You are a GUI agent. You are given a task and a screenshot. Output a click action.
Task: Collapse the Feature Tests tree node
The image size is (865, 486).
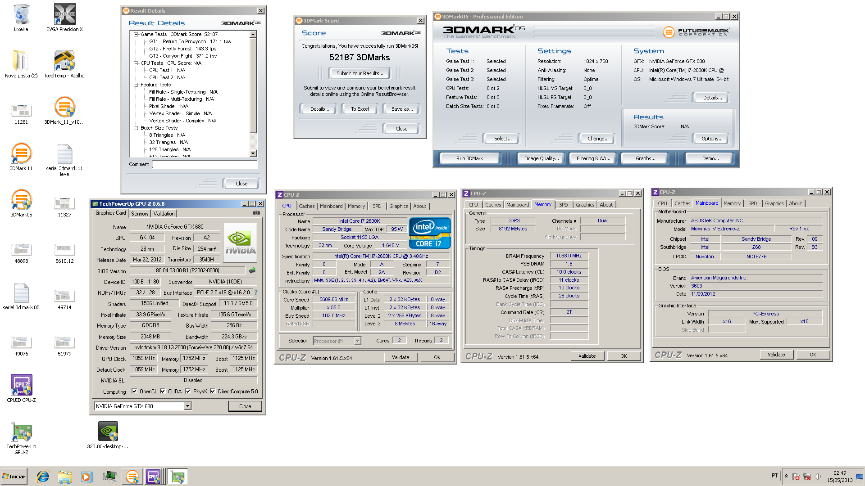coord(136,85)
